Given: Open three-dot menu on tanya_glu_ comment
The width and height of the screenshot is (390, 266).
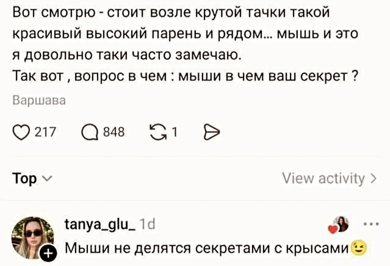Looking at the screenshot, I should pos(372,224).
